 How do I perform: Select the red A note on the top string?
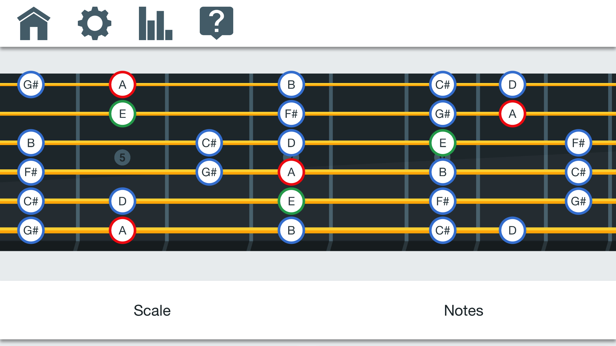click(122, 84)
